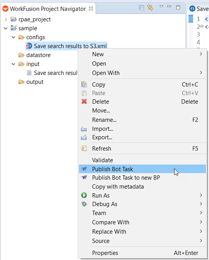Click line number 3 in the editor
This screenshot has width=209, height=260.
198,34
